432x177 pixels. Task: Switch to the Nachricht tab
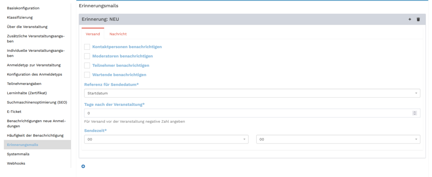[118, 34]
